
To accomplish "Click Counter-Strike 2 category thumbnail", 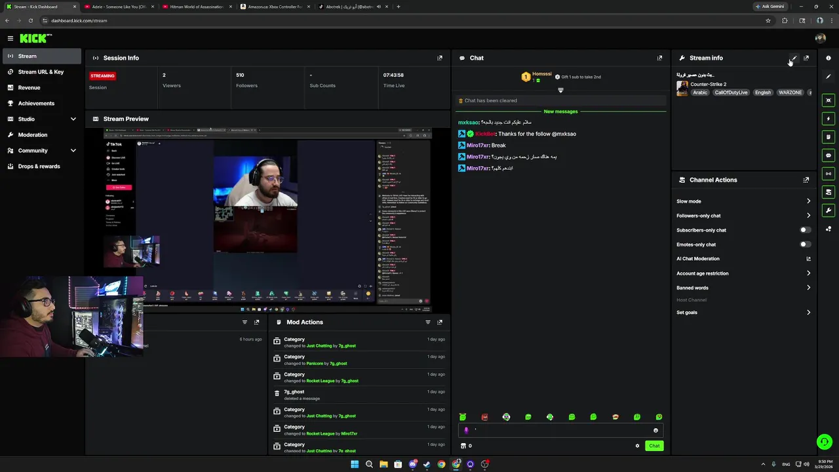I will 682,88.
